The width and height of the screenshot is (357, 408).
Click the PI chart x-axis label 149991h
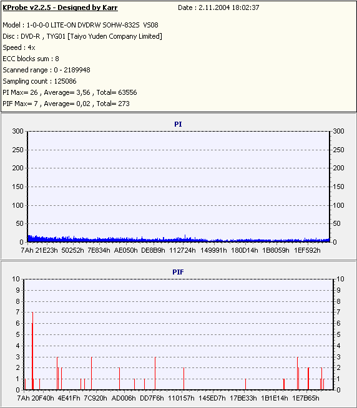point(213,250)
